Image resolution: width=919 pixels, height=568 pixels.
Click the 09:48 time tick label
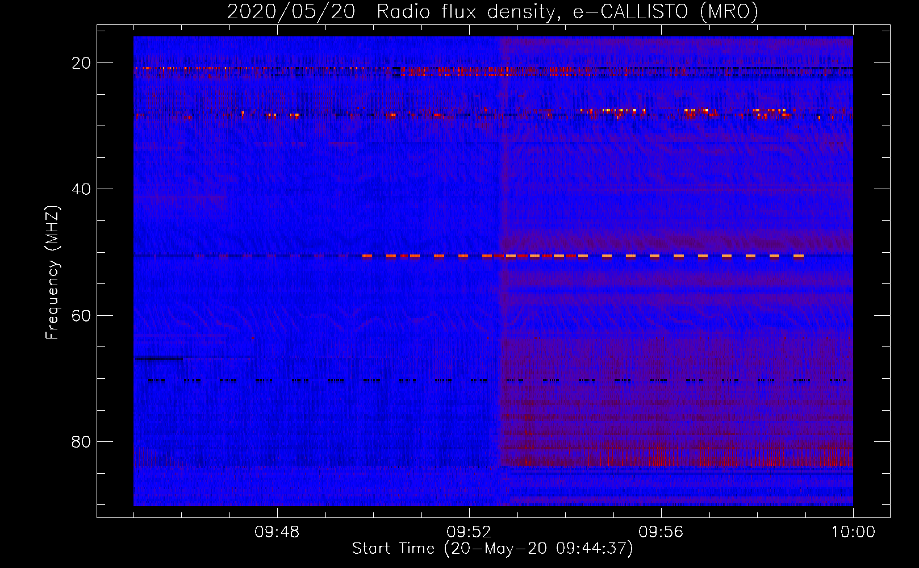[x=277, y=532]
